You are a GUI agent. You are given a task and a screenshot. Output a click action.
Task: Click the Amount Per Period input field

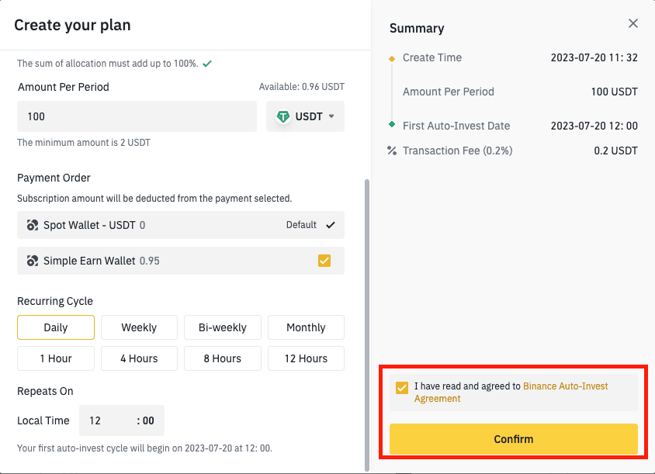(x=137, y=116)
